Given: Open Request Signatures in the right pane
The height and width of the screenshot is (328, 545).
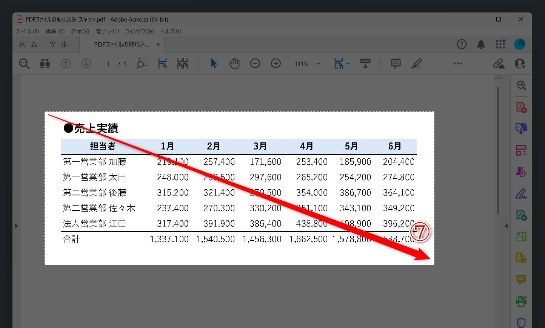Looking at the screenshot, I should point(521,172).
